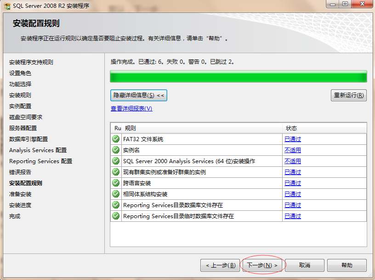Select 完成 step in sidebar
The height and width of the screenshot is (280, 375).
(15, 216)
